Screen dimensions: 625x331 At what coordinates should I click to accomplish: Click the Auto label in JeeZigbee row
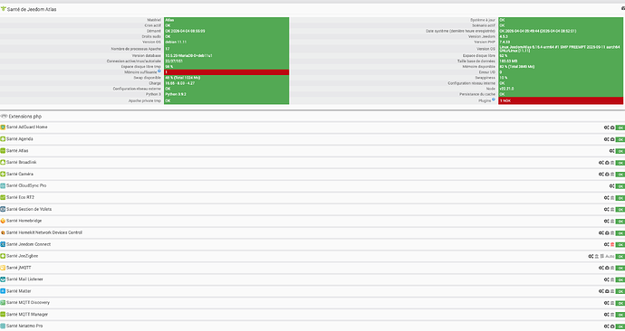[610, 256]
